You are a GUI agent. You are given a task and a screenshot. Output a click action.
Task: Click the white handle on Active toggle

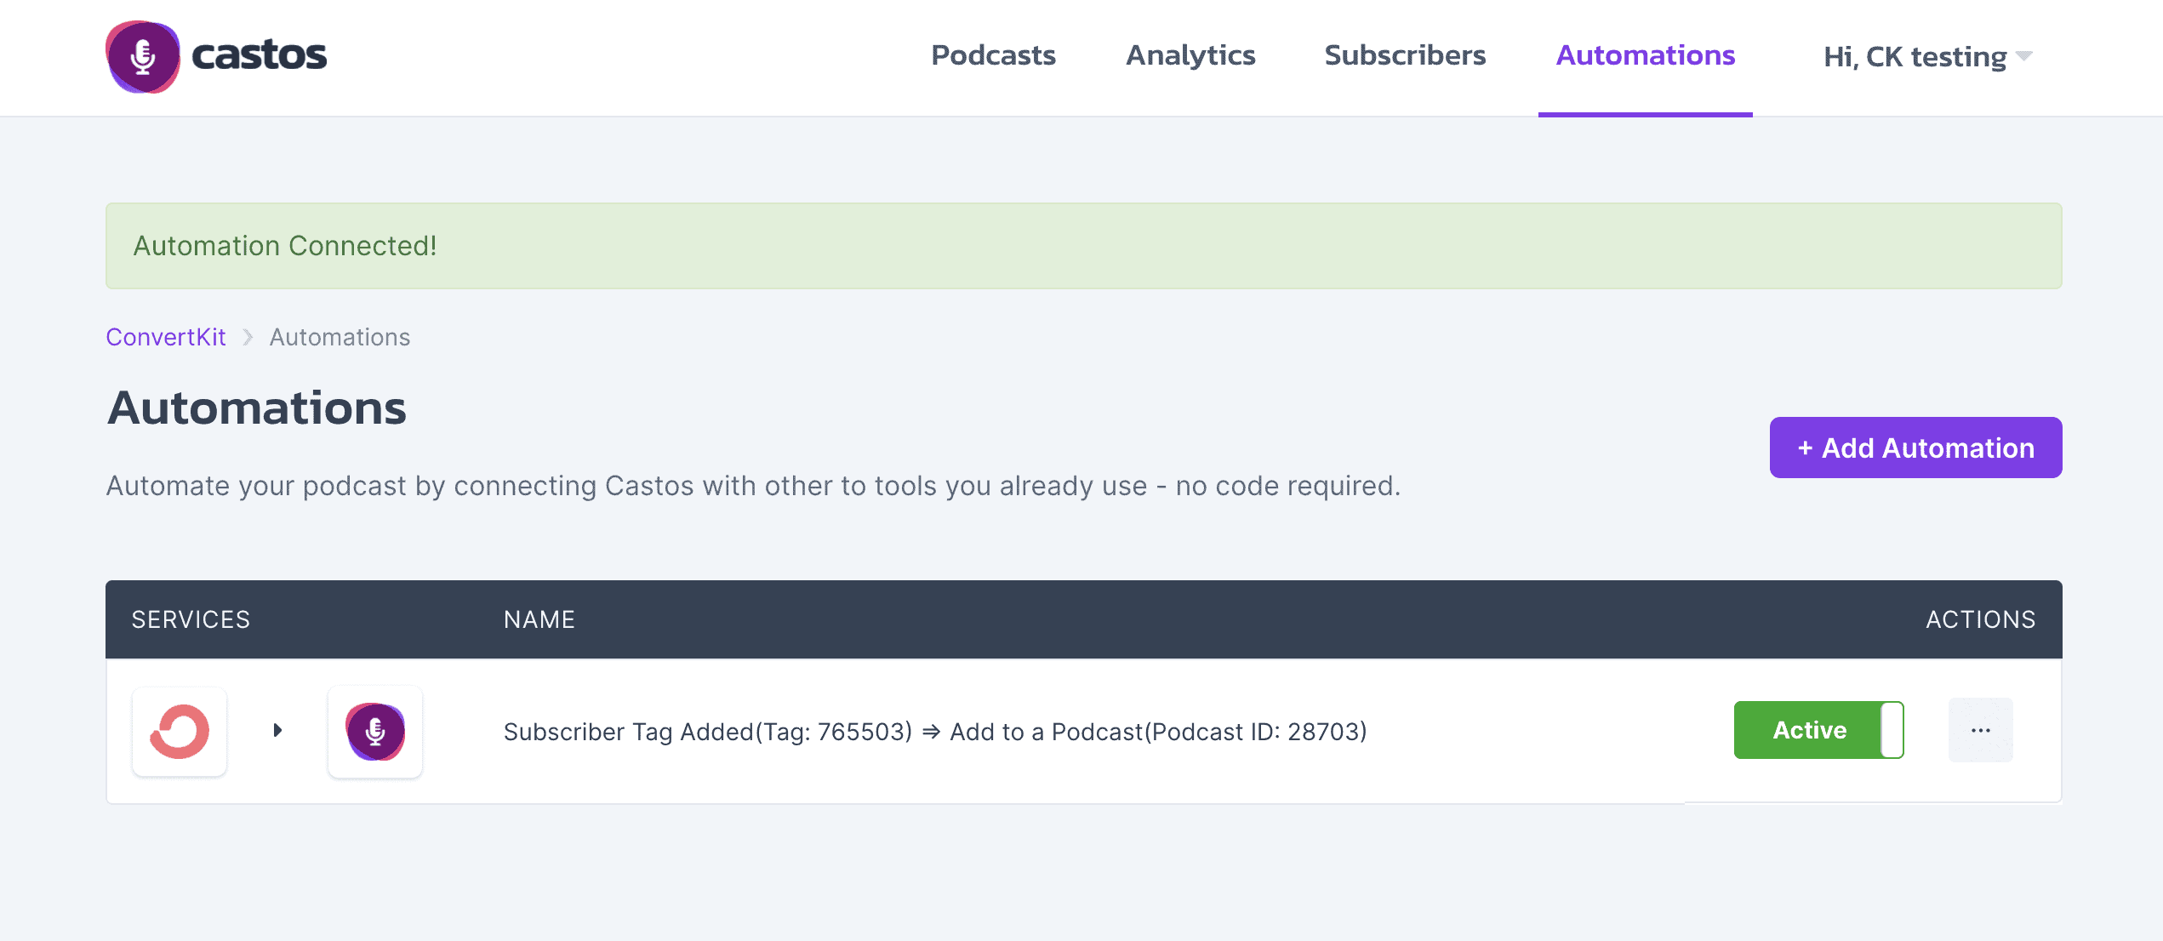click(x=1892, y=730)
